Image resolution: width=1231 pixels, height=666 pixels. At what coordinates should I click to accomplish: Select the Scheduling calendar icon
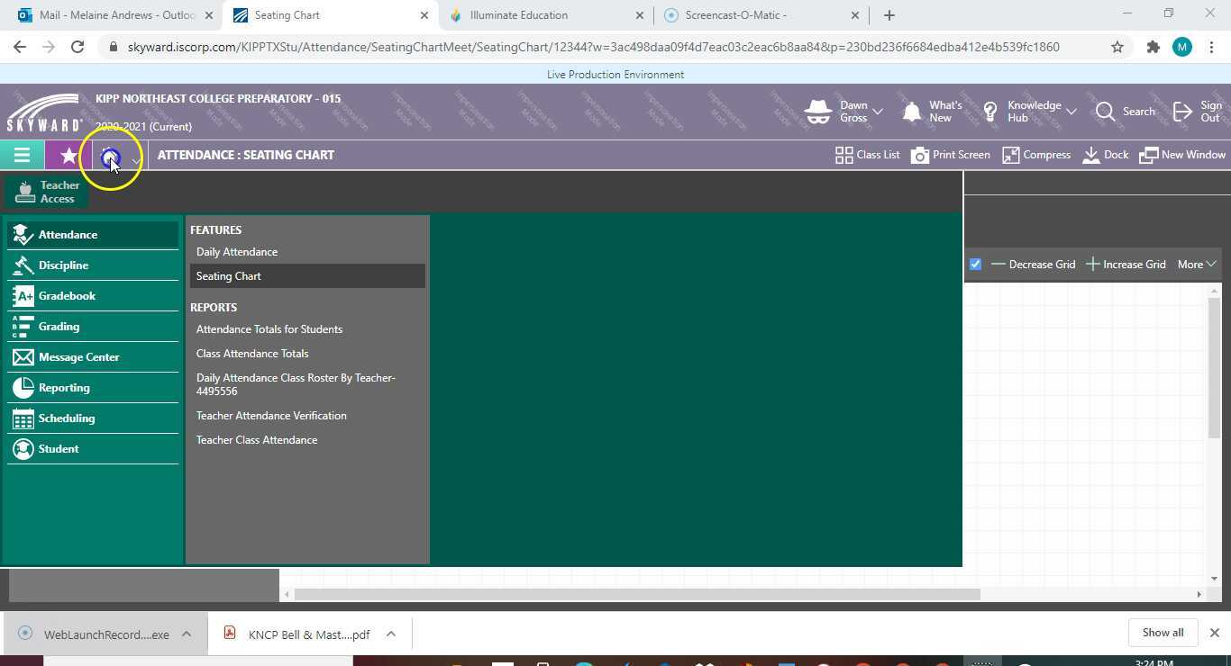tap(23, 418)
